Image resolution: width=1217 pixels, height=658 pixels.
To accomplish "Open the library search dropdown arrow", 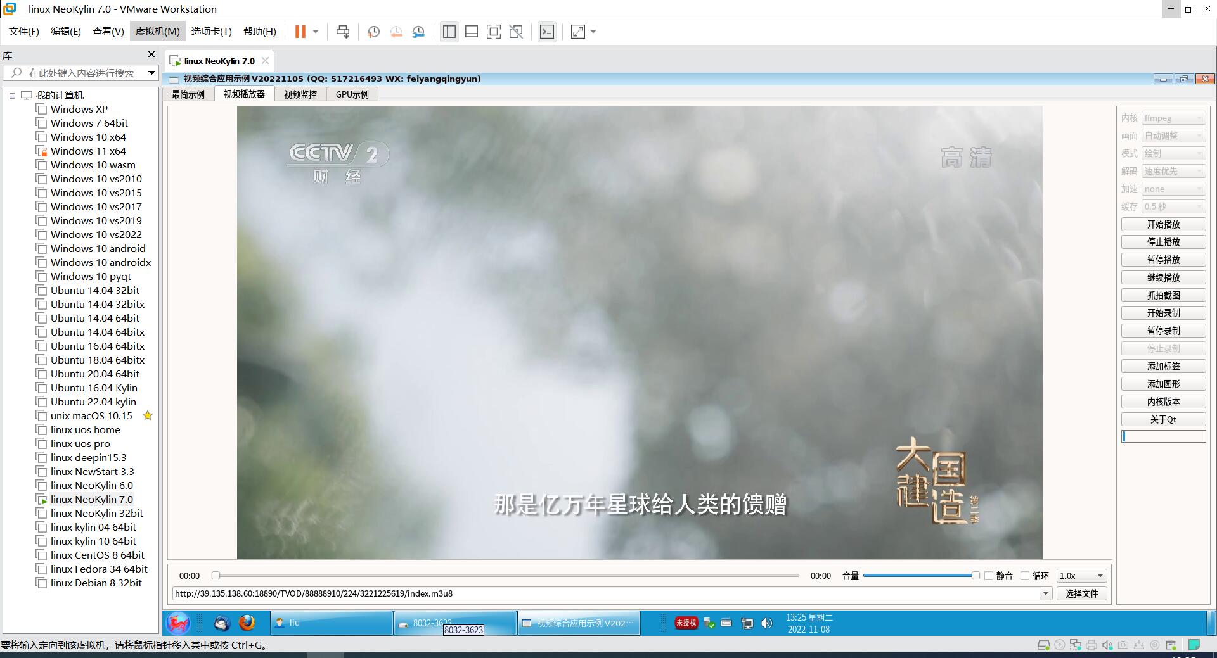I will [x=151, y=73].
